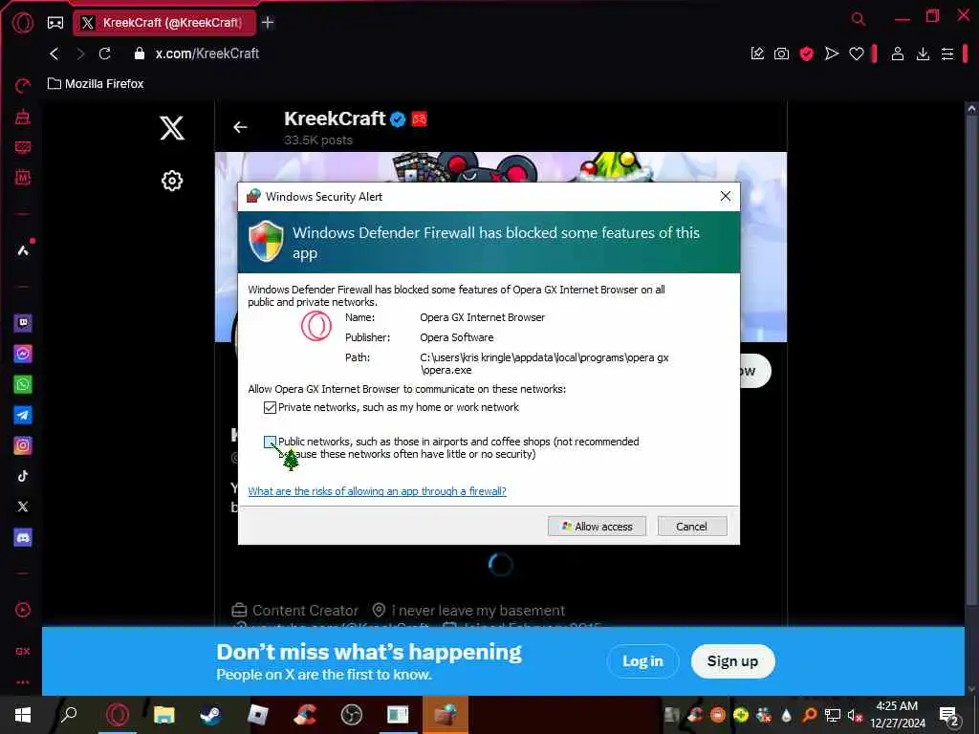Open Messenger in the Opera sidebar
Image resolution: width=979 pixels, height=734 pixels.
point(23,354)
